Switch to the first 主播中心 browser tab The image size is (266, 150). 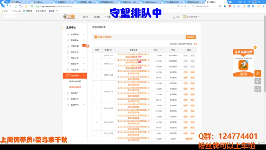20,2
